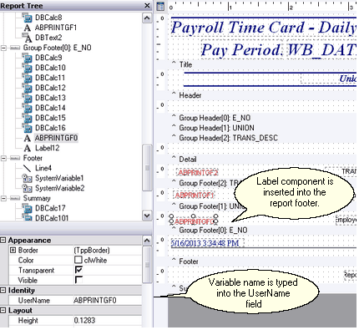359x330 pixels.
Task: Select the DBCalc11 icon
Action: 28,78
